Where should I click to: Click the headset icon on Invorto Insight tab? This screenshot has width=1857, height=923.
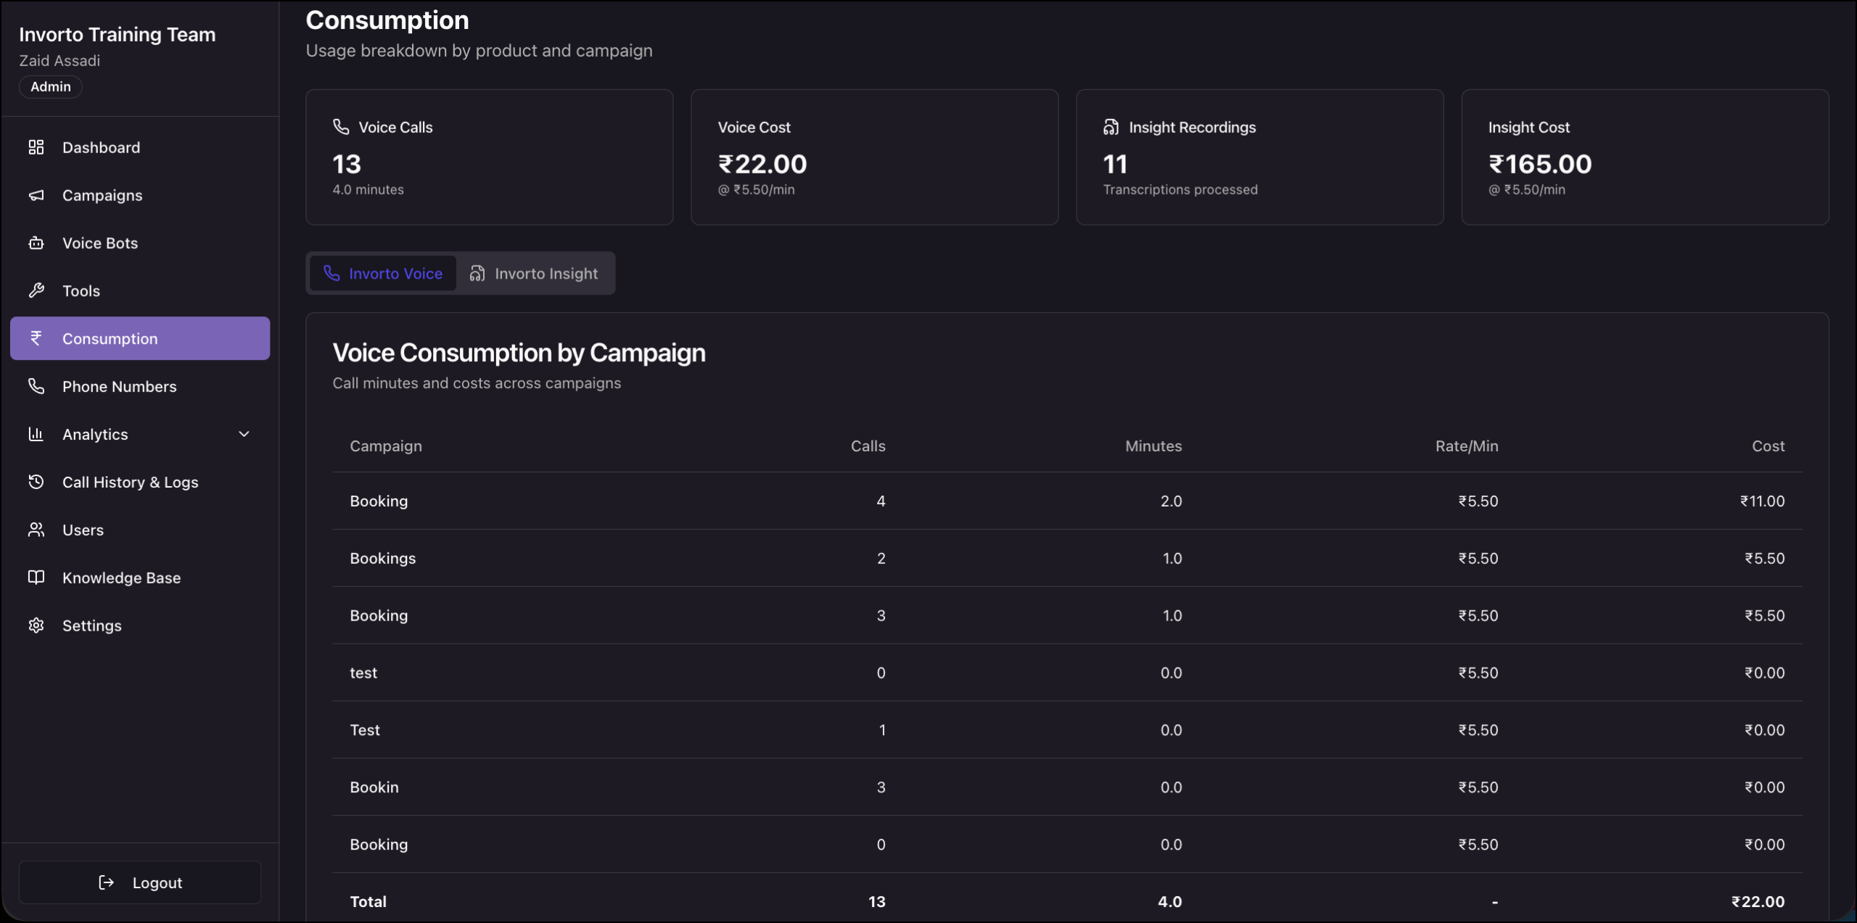pyautogui.click(x=477, y=274)
